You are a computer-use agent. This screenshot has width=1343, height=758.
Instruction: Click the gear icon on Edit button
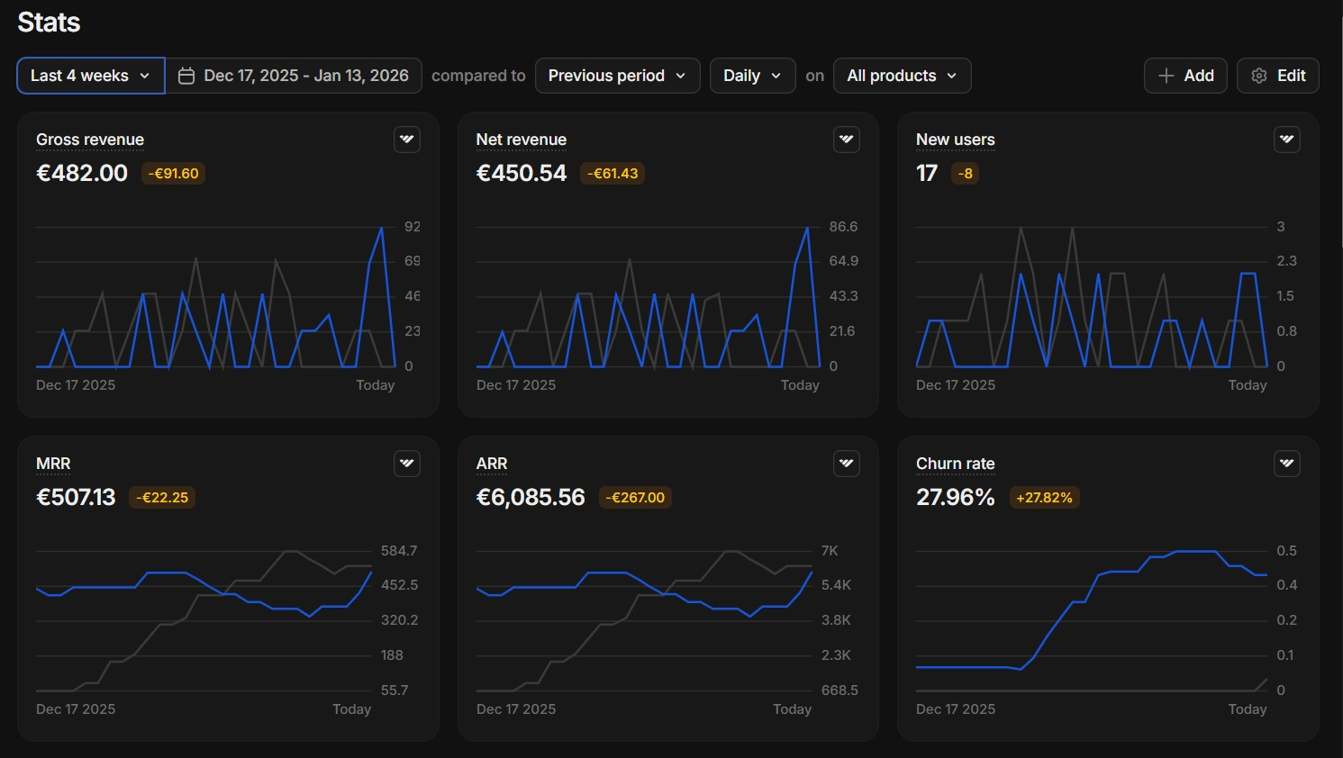[1259, 76]
